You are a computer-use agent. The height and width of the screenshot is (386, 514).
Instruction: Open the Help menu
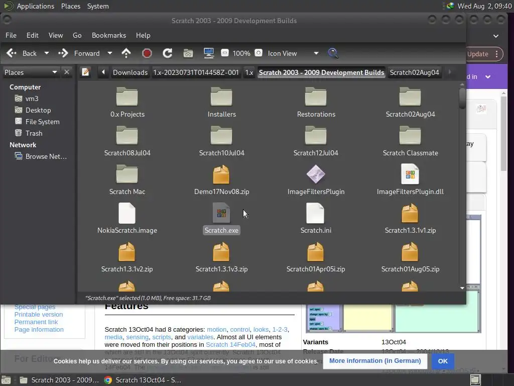pos(143,35)
